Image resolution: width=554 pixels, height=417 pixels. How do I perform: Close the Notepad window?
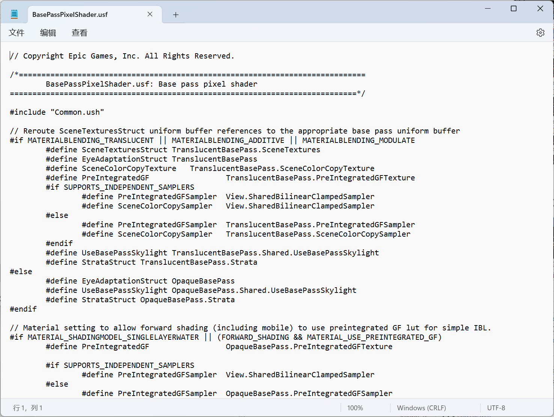[x=540, y=8]
